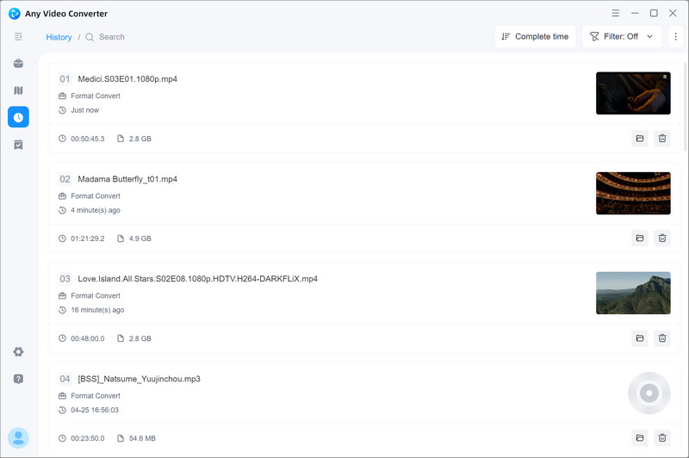The image size is (689, 458).
Task: Expand the Filter: Off dropdown
Action: 622,37
